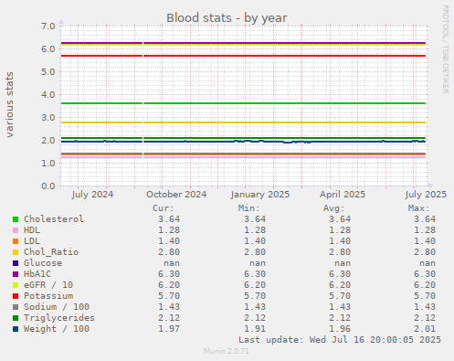Click the Cholesterol green legend swatch
Image resolution: width=454 pixels, height=361 pixels.
click(x=16, y=219)
